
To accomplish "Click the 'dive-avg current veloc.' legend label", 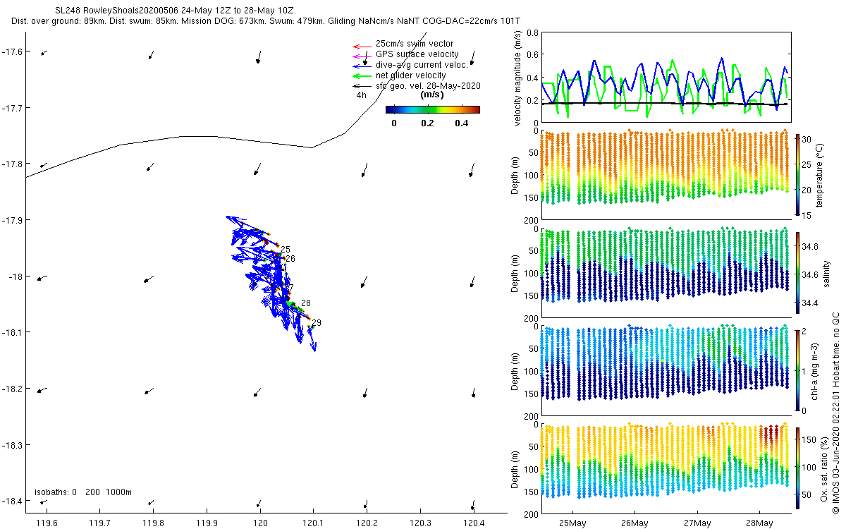I will 422,65.
